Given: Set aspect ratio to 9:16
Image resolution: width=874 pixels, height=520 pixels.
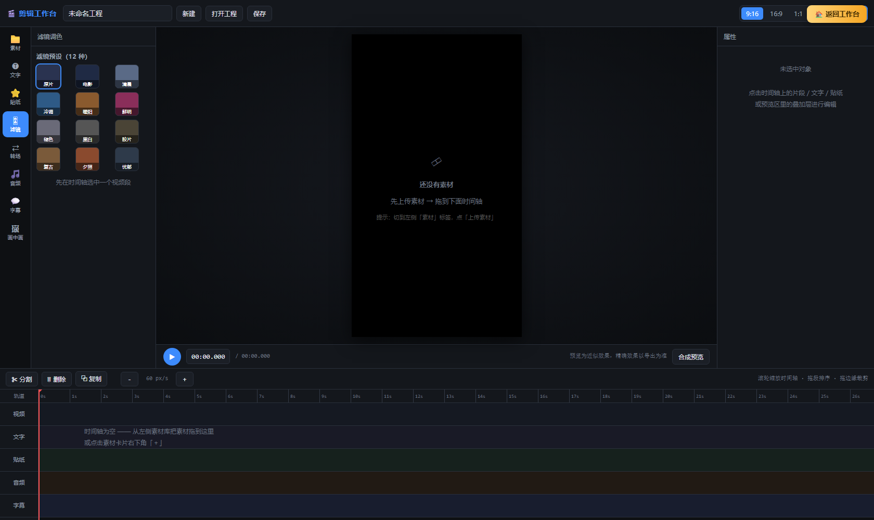Looking at the screenshot, I should click(x=752, y=14).
